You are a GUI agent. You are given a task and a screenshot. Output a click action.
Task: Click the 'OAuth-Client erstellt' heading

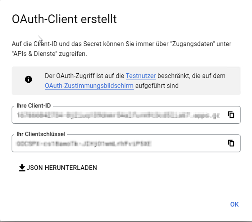[x=64, y=19]
